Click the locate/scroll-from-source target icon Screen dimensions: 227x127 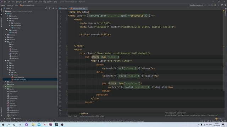[x=46, y=8]
